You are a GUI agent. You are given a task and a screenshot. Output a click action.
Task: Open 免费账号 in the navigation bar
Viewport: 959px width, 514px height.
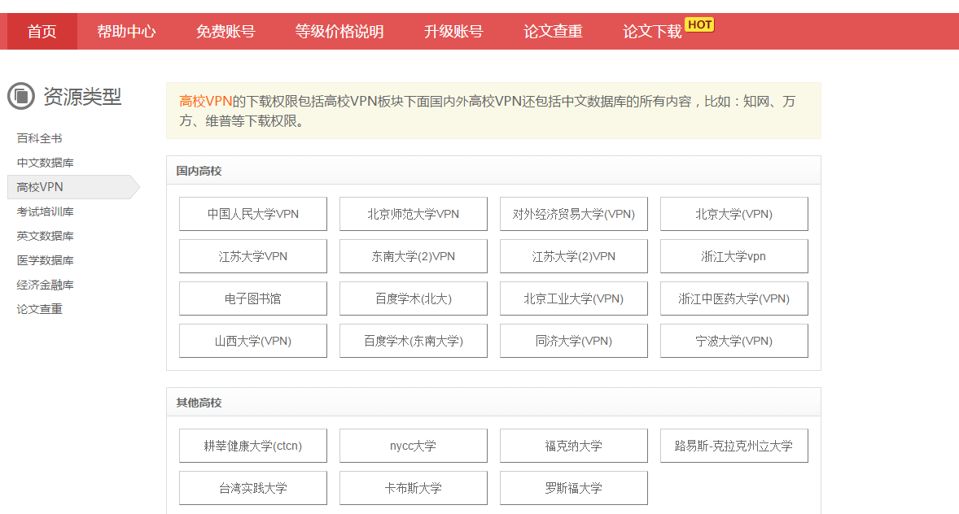coord(226,32)
